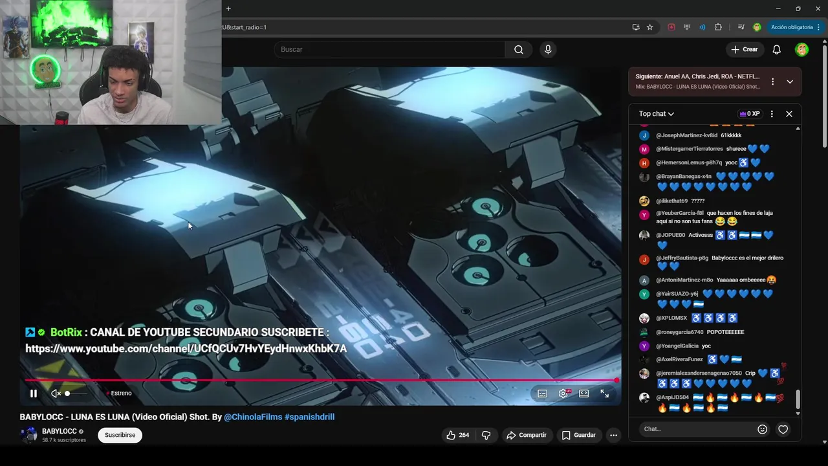Save the video with Guardar
The width and height of the screenshot is (828, 466).
click(578, 435)
